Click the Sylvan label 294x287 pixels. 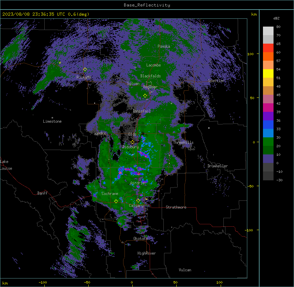click(x=133, y=84)
